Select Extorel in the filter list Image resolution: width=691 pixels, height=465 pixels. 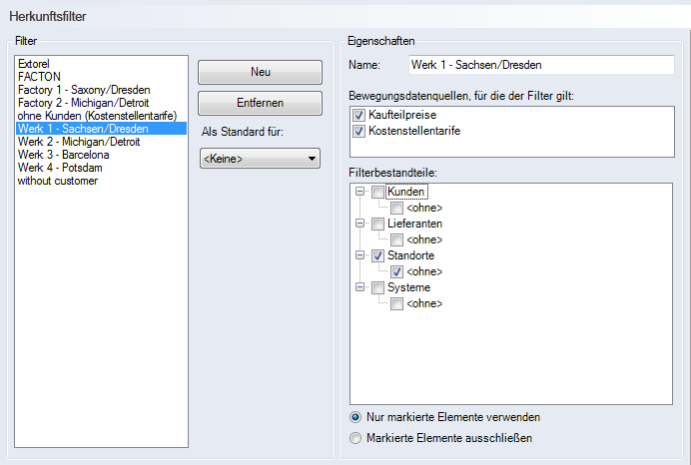(x=37, y=63)
